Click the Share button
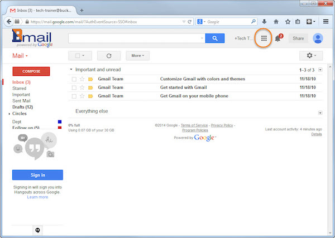 click(x=298, y=38)
